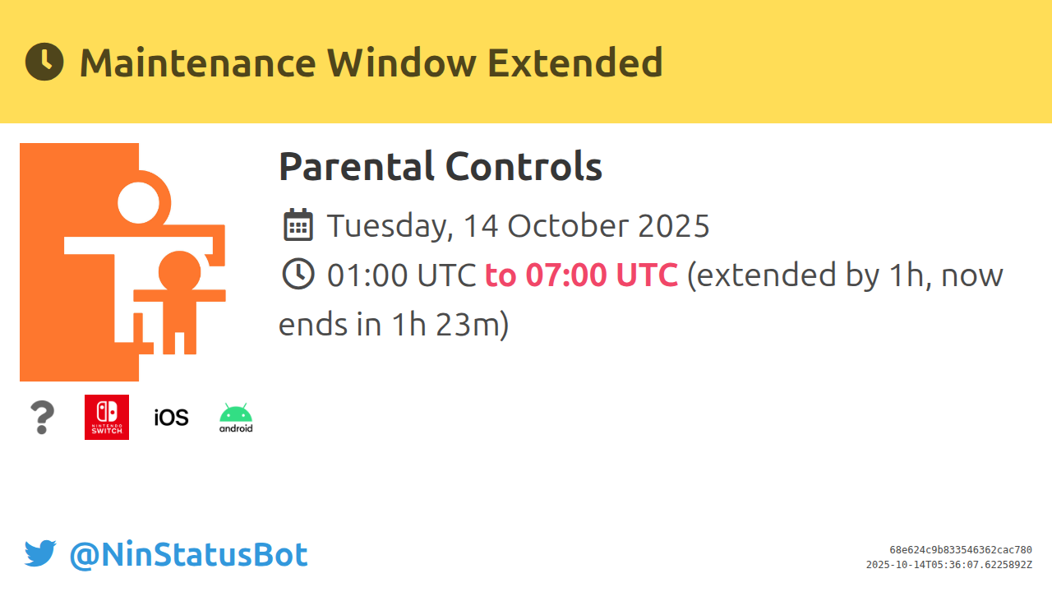Select the red Nintendo Switch icon

(x=107, y=418)
